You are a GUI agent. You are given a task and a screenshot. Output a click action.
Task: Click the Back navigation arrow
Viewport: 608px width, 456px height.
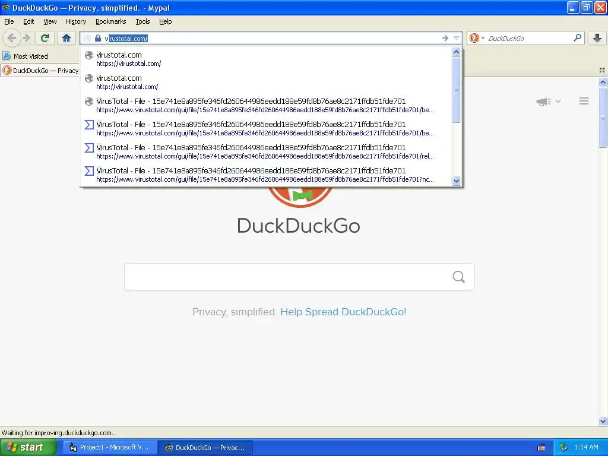pos(12,38)
